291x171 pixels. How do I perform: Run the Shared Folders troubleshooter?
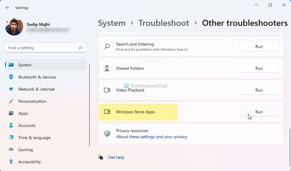pyautogui.click(x=259, y=68)
